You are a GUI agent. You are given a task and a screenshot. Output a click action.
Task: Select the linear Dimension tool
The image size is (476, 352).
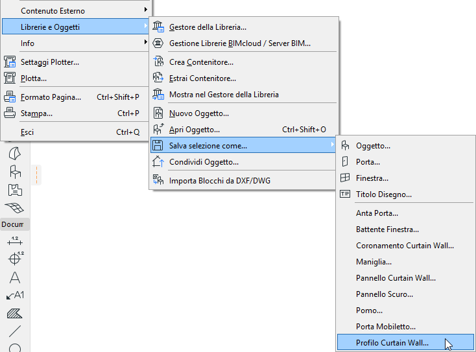click(x=14, y=241)
